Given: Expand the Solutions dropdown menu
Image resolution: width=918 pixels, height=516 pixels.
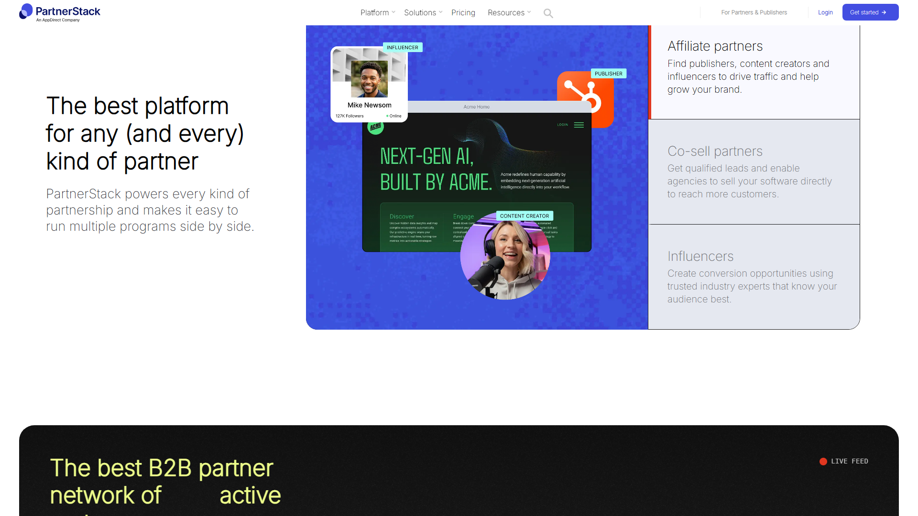Looking at the screenshot, I should (423, 12).
